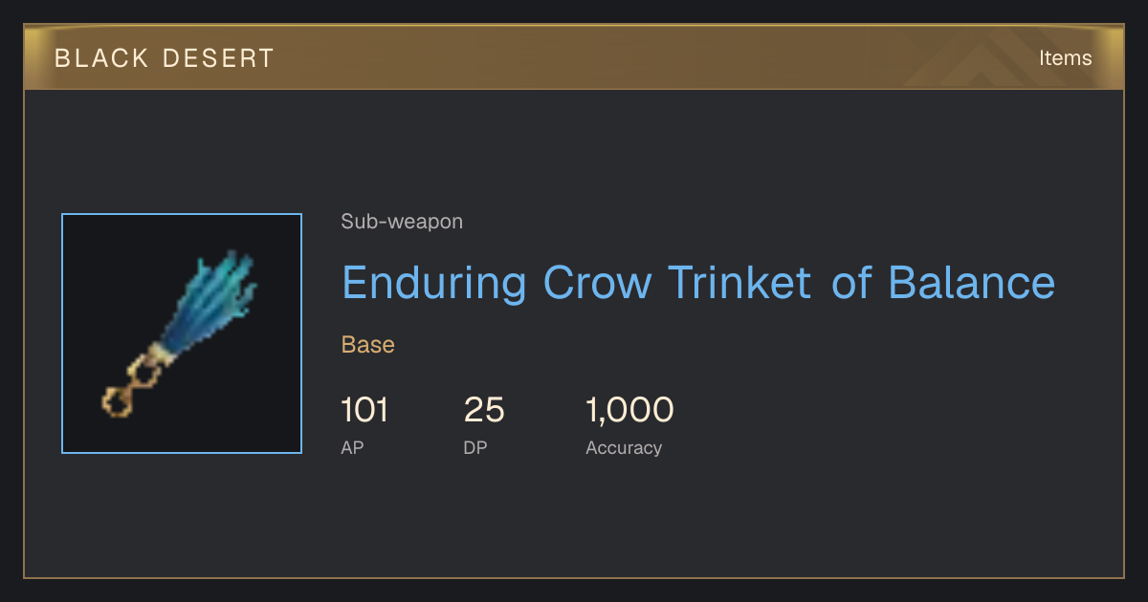The width and height of the screenshot is (1148, 602).
Task: Click the BLACK DESERT header title
Action: click(x=165, y=58)
